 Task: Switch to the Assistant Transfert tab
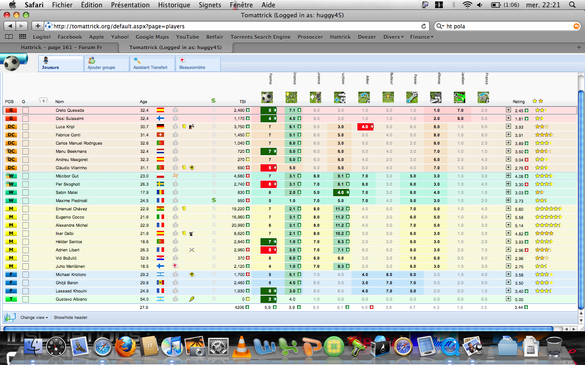(150, 64)
